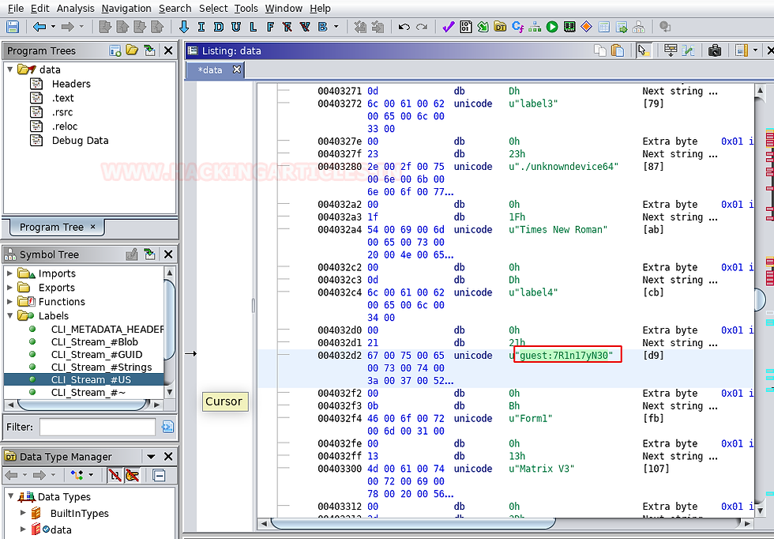Viewport: 774px width, 539px height.
Task: Toggle mouse hover mode cursor icon in Listing
Action: [643, 51]
